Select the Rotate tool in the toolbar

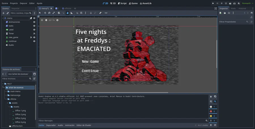49,13
